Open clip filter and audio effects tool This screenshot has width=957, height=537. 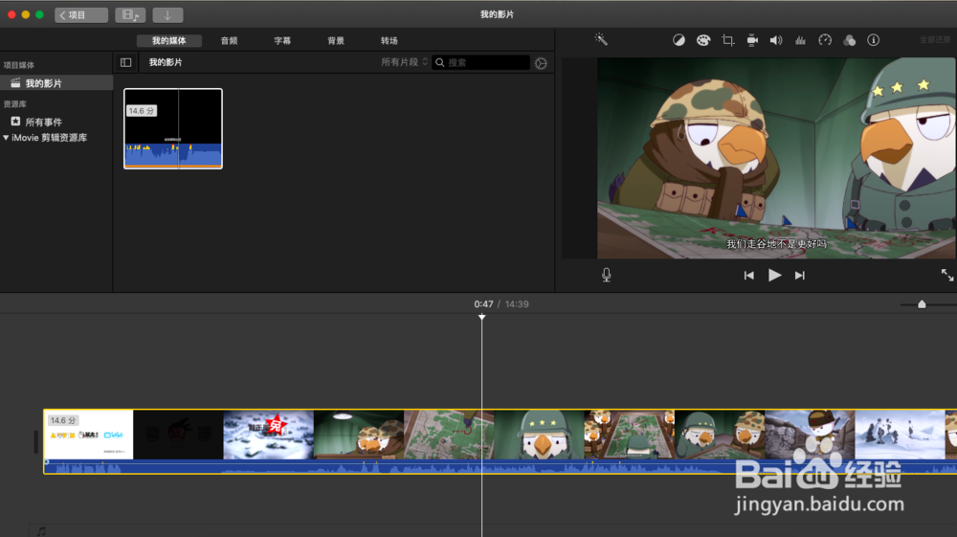(x=849, y=40)
